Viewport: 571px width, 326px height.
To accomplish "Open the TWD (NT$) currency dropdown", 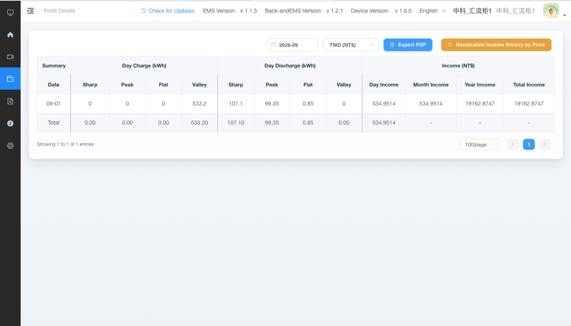I will click(351, 45).
